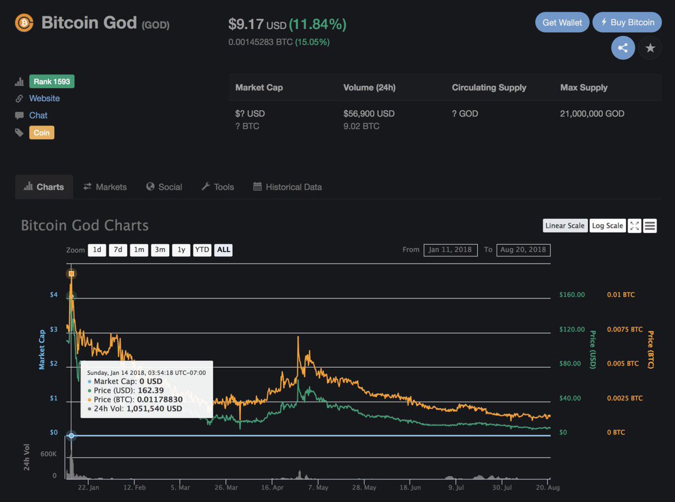Click the $160.00 price axis tick
675x502 pixels.
(572, 295)
